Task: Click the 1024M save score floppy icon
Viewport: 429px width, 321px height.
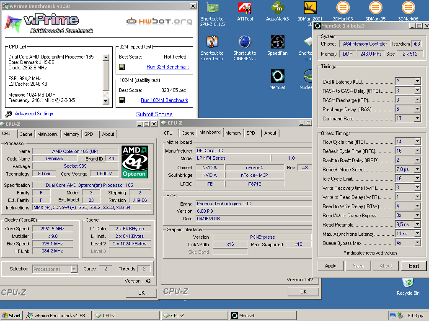Action: pos(122,100)
